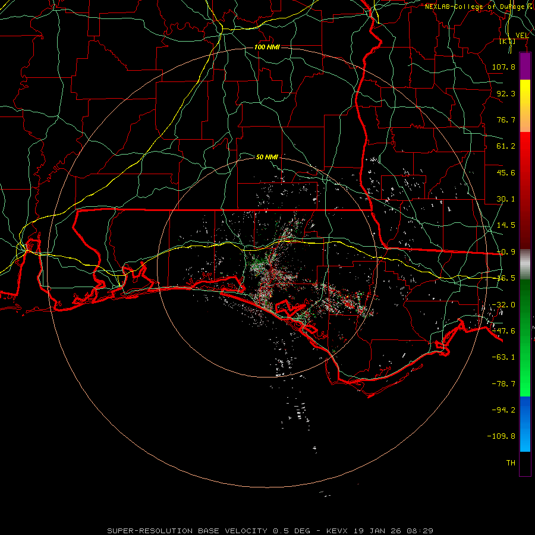Screen dimensions: 535x535
Task: Pick the purple segment of the velocity color bar
Action: (x=525, y=66)
